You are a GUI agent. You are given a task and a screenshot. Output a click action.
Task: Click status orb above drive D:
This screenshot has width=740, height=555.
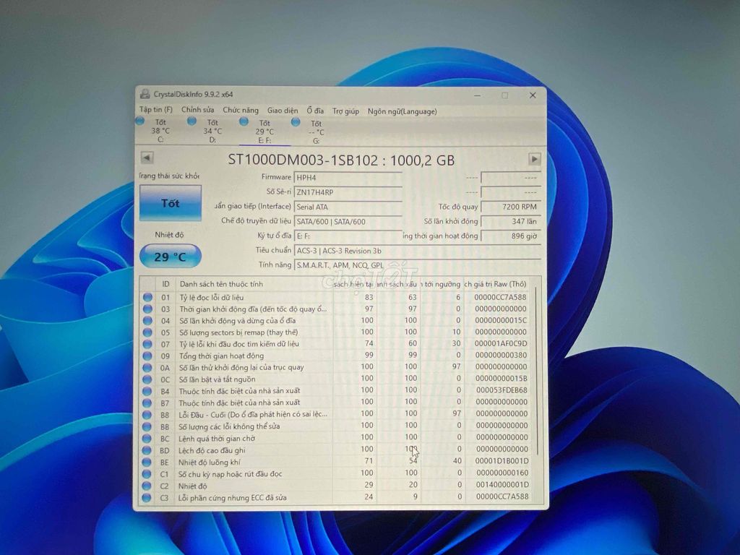[x=192, y=121]
